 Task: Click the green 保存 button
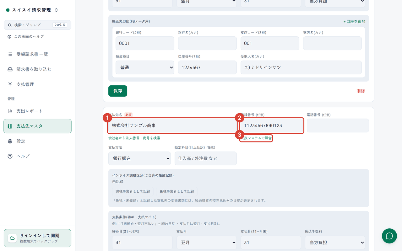coord(118,91)
